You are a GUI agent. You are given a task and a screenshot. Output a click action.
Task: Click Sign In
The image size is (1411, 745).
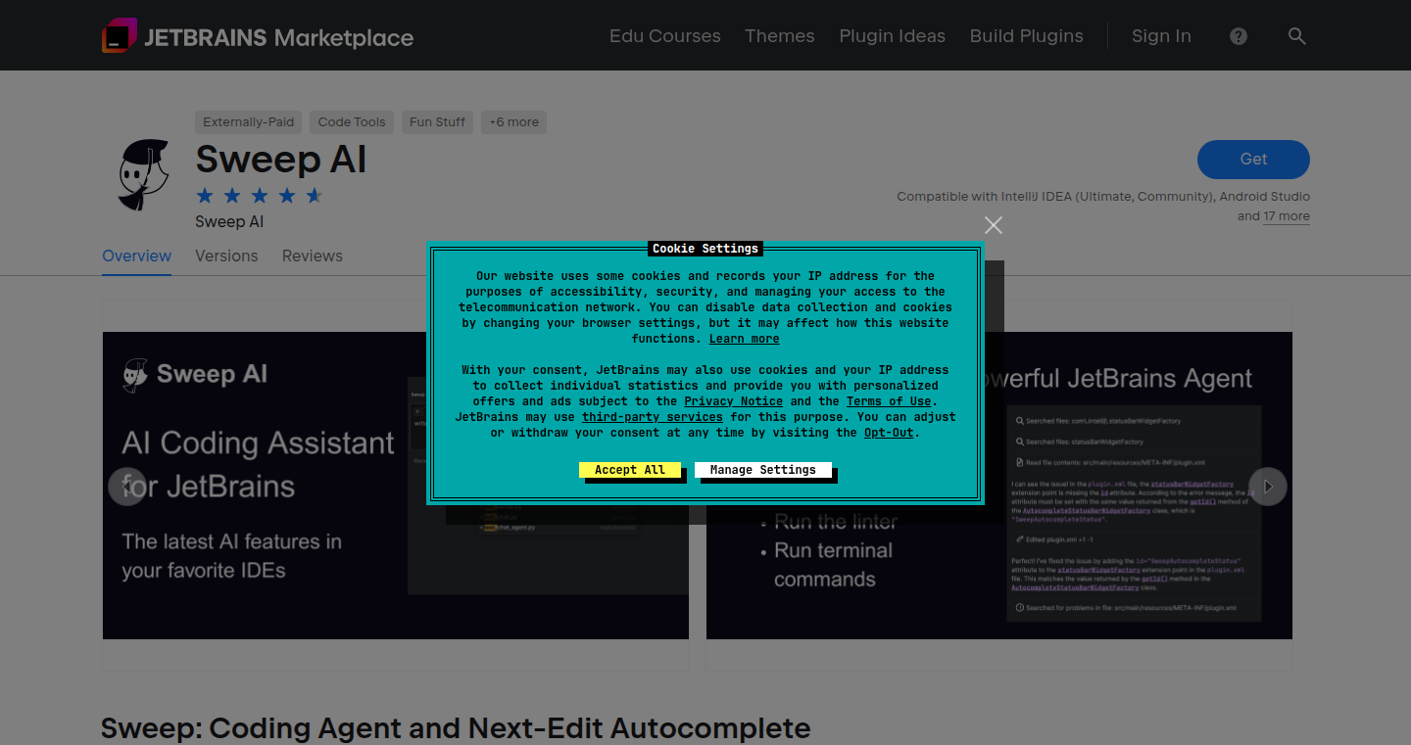[x=1161, y=36]
